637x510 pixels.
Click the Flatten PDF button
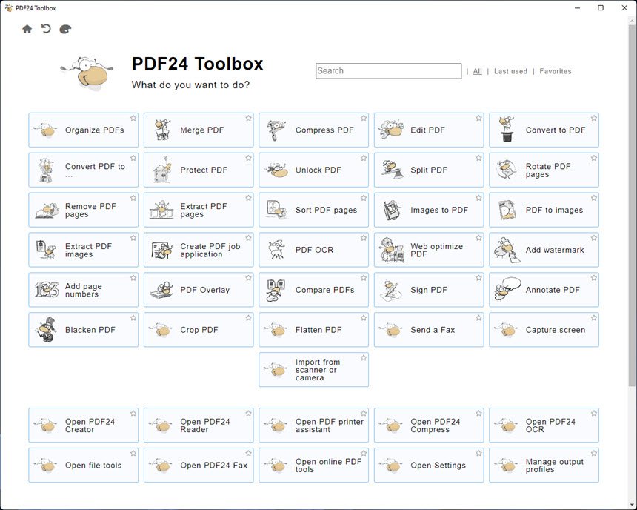(x=313, y=330)
